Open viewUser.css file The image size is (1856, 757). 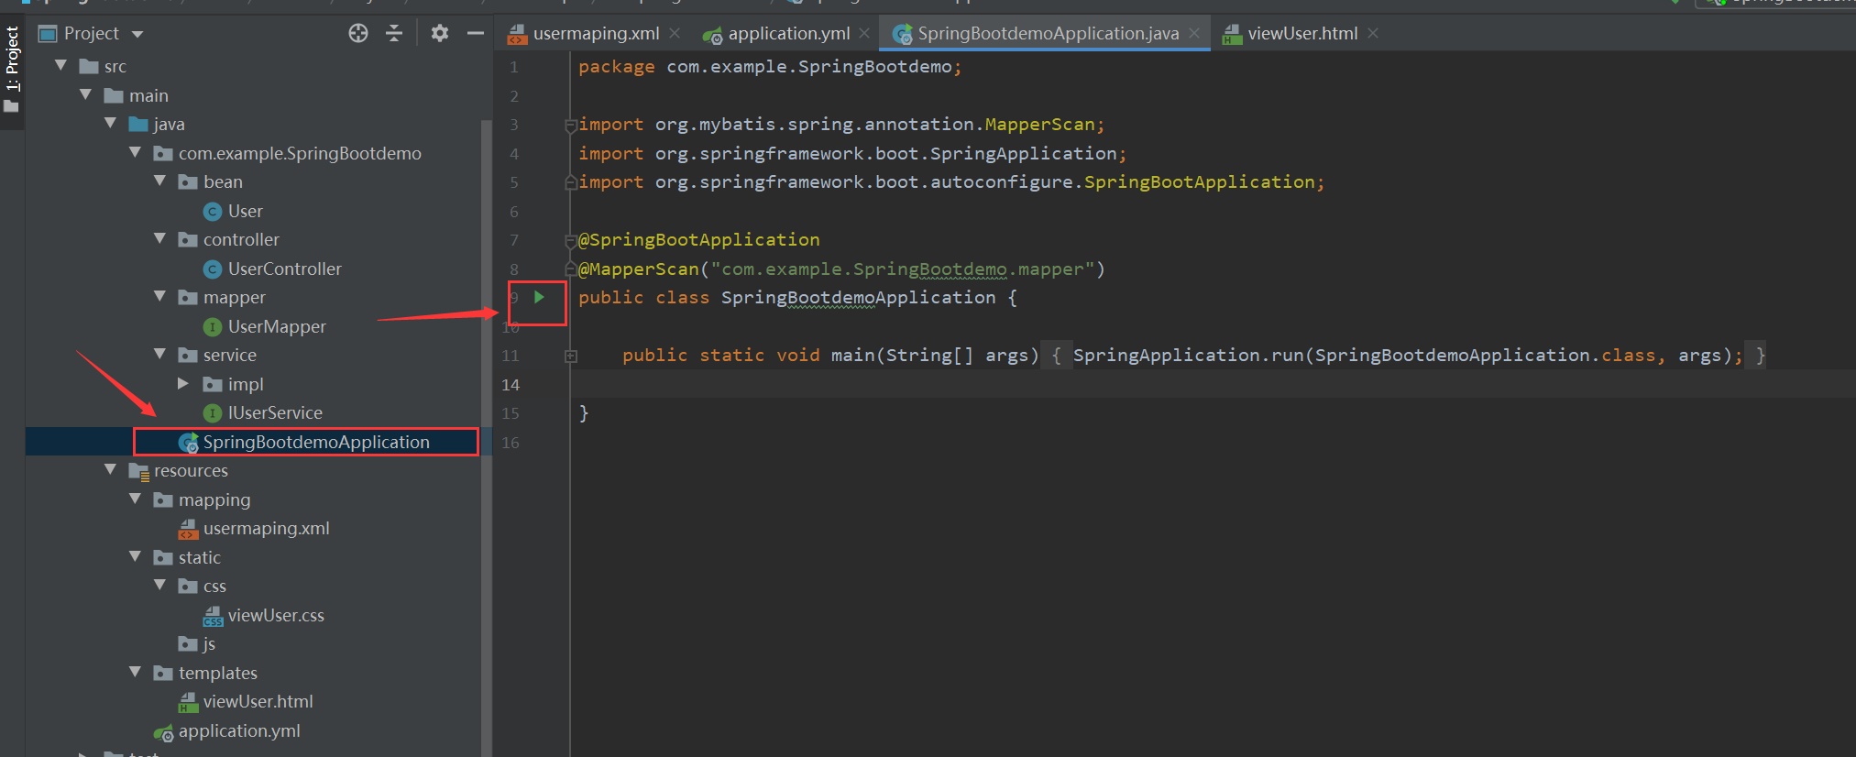[276, 615]
